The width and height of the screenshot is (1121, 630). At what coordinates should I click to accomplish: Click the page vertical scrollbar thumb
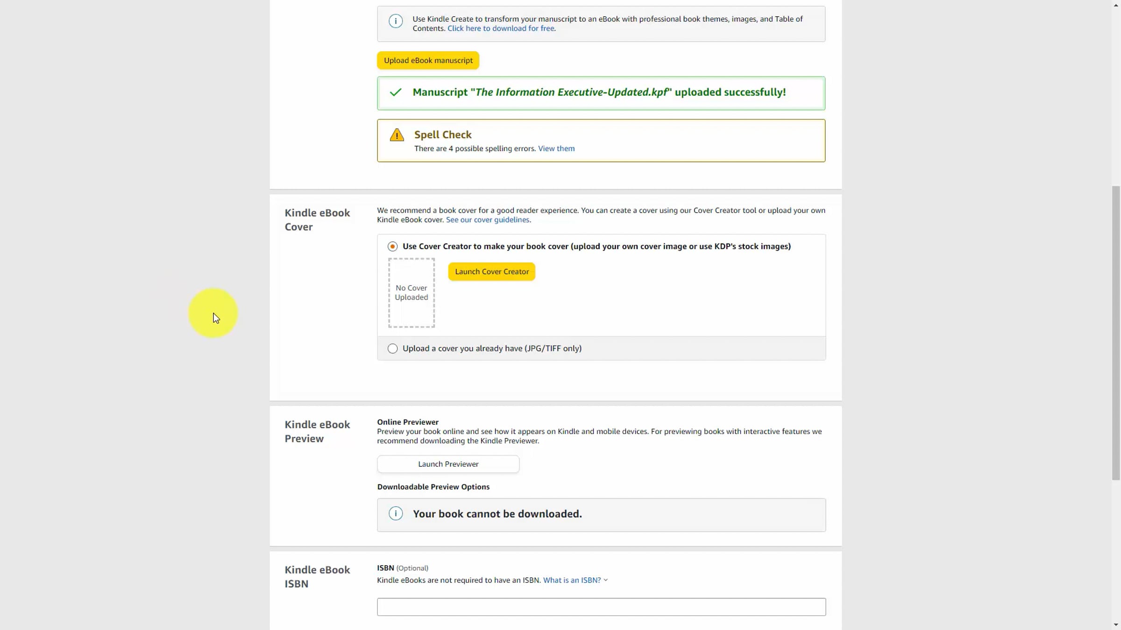[1116, 332]
